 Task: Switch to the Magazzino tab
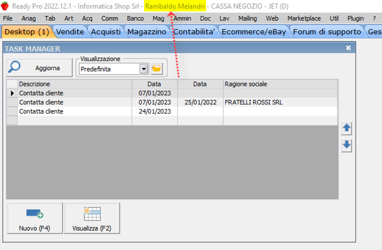(x=147, y=32)
